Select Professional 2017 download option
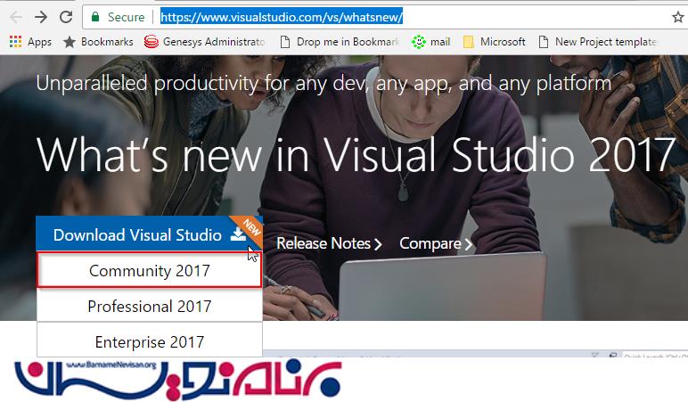This screenshot has width=688, height=402. pyautogui.click(x=149, y=306)
